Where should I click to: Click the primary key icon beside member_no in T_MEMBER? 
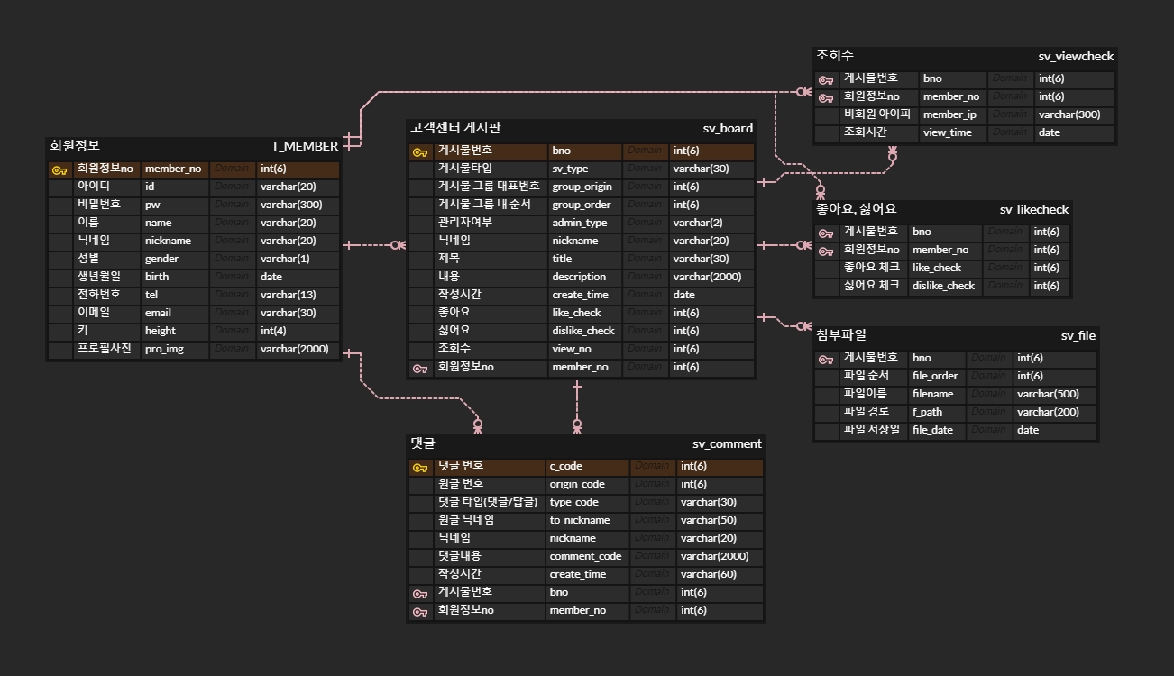click(60, 169)
